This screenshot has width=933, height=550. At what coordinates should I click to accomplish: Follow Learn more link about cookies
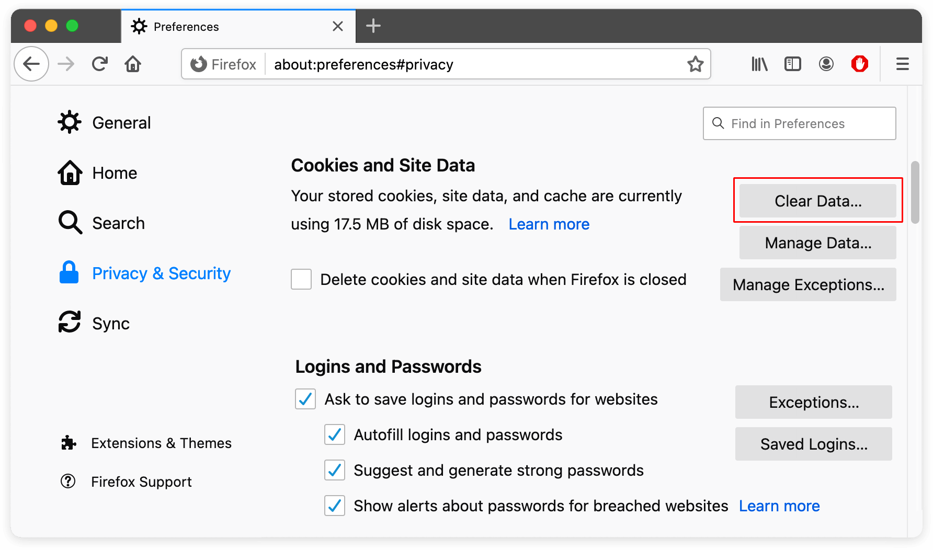tap(549, 224)
